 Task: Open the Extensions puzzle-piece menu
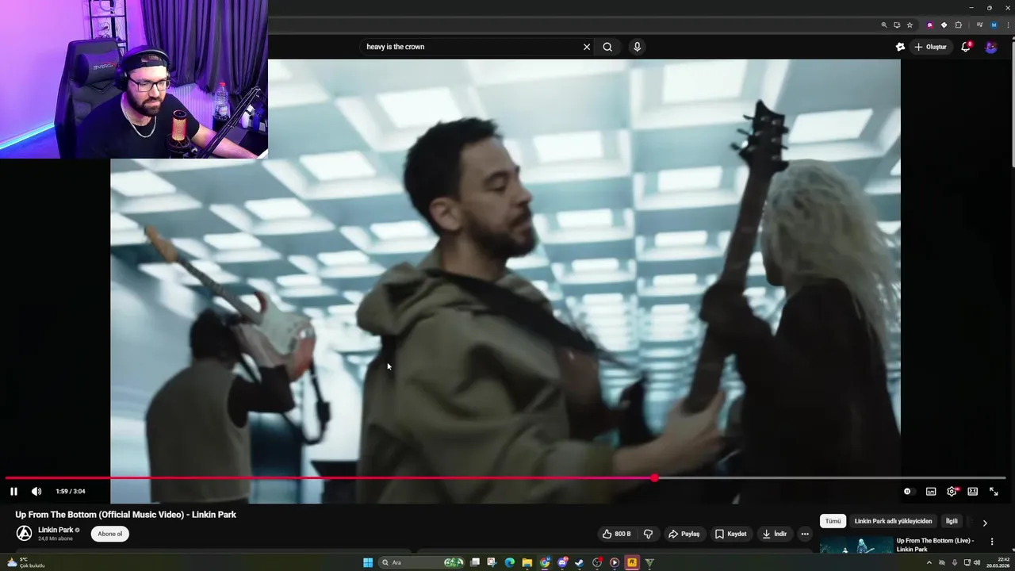[958, 25]
